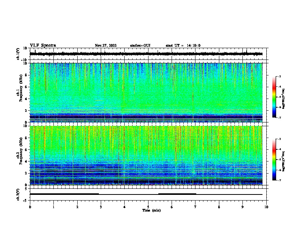300x232 pixels.
Task: Click the "5" tick on ch.3 voltage axis
Action: (26, 189)
